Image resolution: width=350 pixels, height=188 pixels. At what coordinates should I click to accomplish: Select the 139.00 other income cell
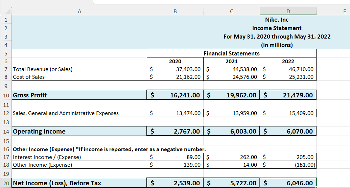coord(175,165)
